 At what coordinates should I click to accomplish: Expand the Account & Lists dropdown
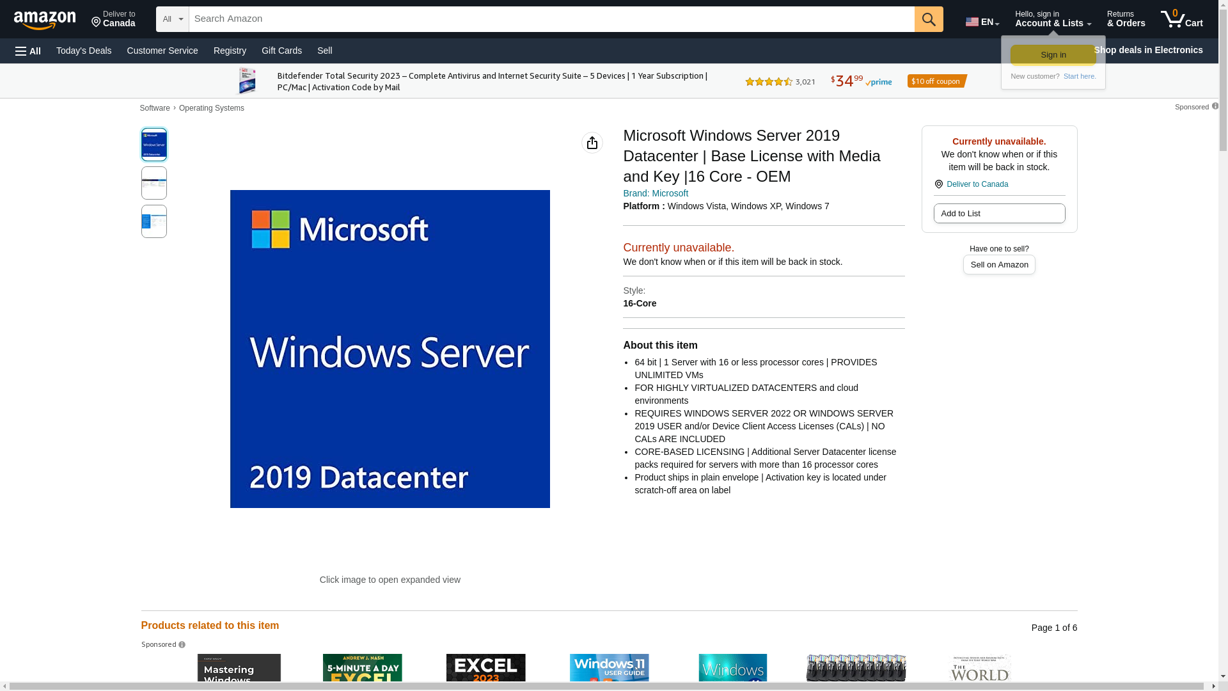(x=1053, y=19)
